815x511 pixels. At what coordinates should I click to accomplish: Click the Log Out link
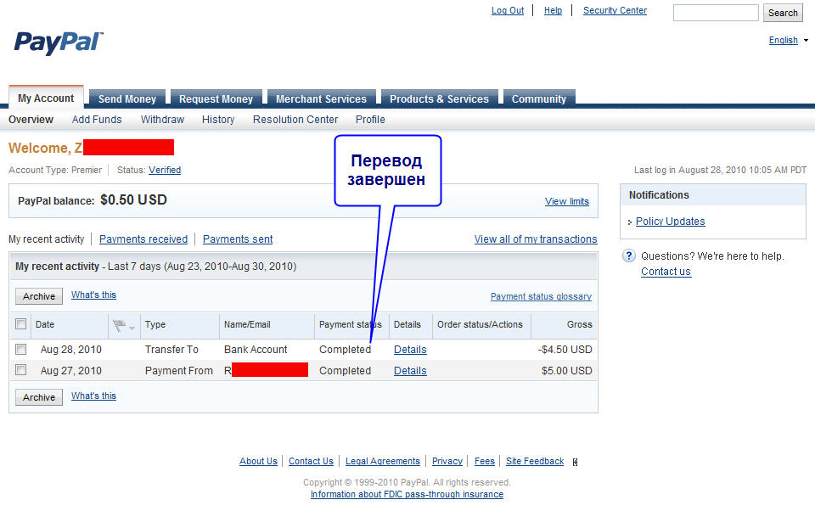click(508, 10)
